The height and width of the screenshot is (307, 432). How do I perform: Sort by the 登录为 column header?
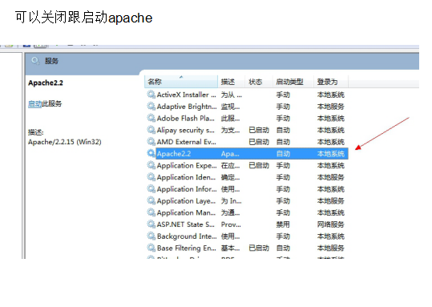(331, 82)
